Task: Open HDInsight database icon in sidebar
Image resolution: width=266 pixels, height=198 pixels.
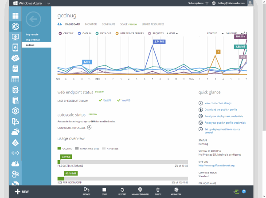Action: tap(15, 90)
